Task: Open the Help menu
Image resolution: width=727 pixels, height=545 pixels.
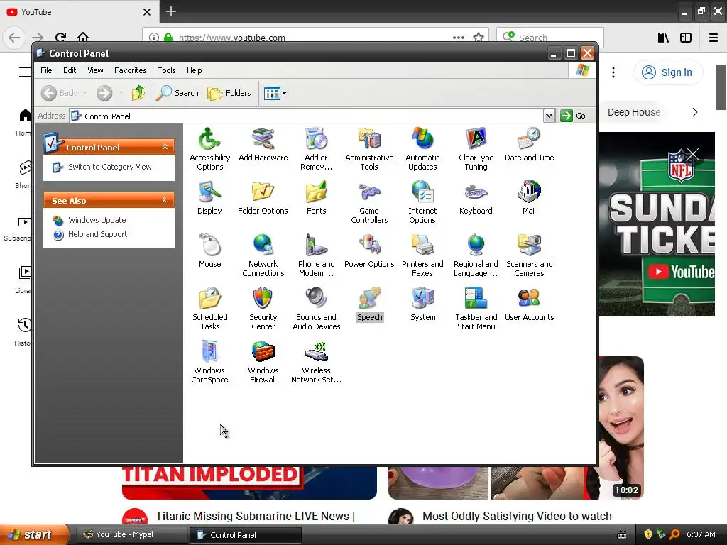Action: [195, 70]
